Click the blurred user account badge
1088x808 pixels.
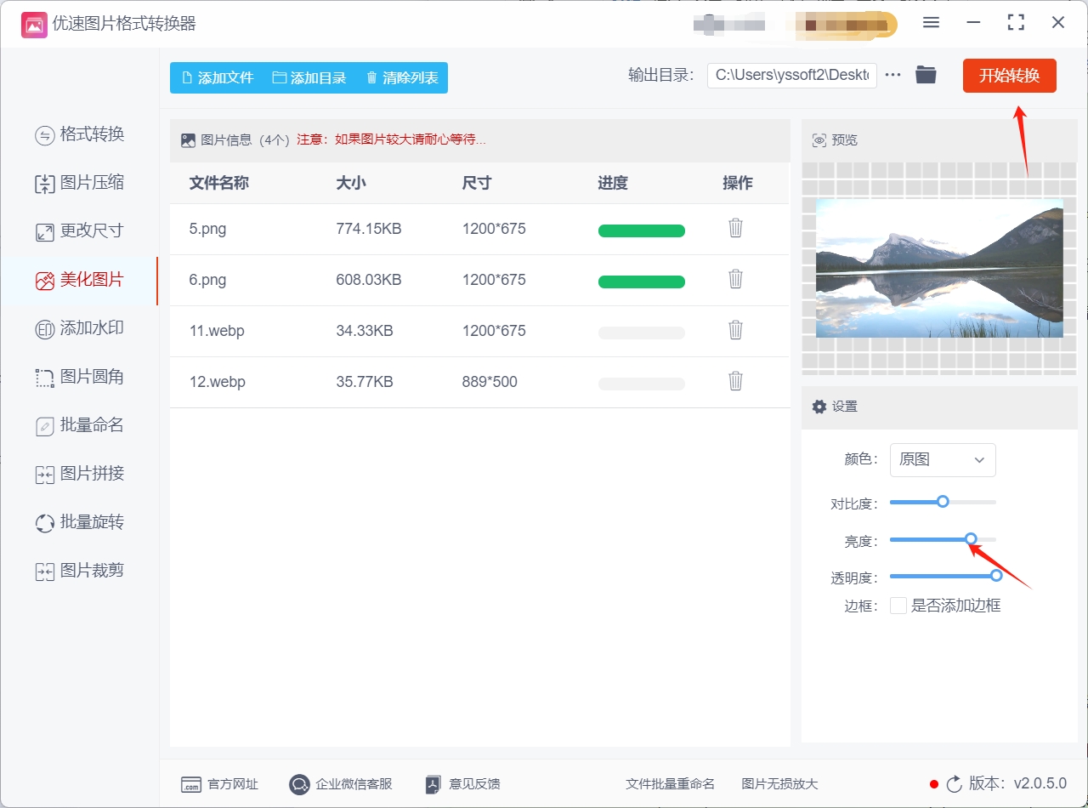click(841, 24)
